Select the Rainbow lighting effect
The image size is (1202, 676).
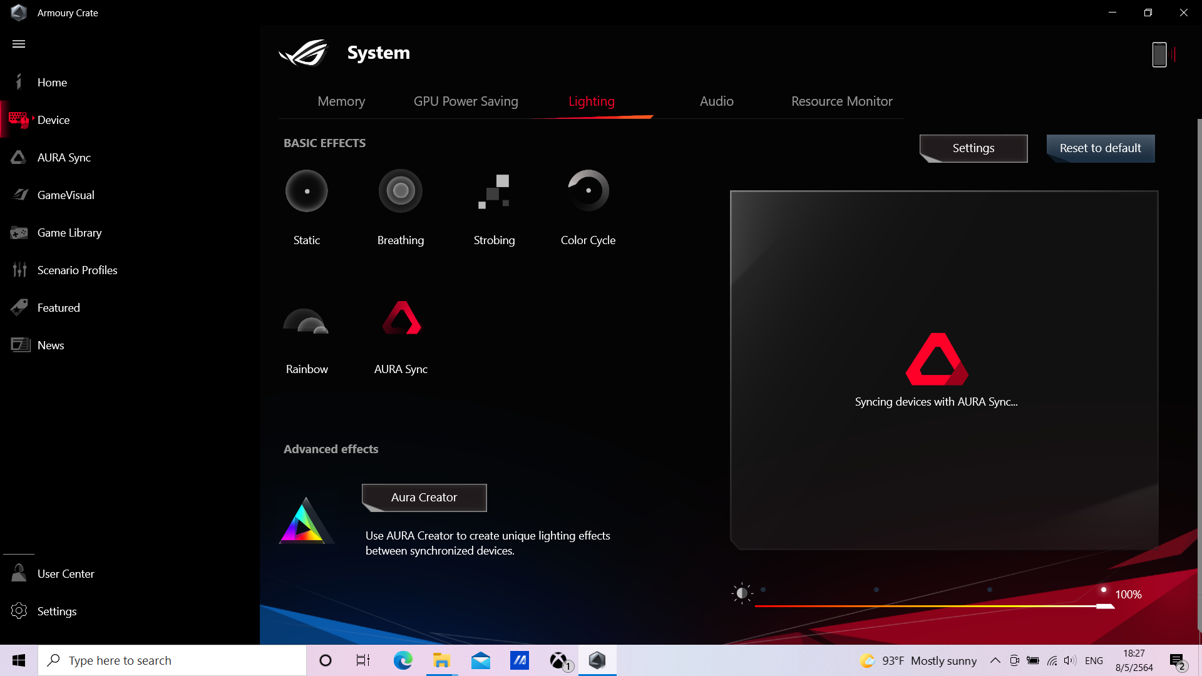[x=306, y=321]
